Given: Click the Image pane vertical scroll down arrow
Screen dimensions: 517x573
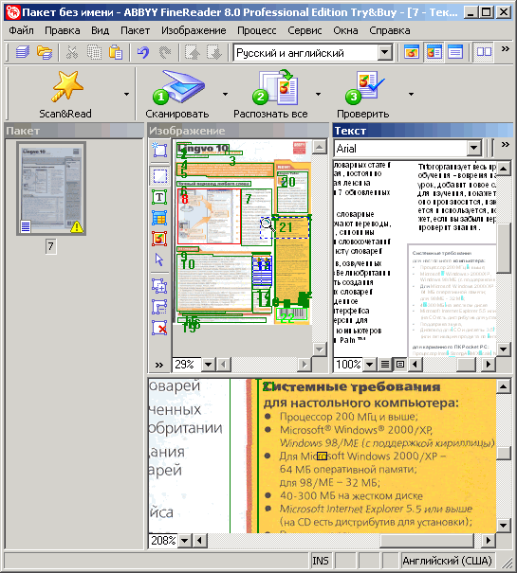Looking at the screenshot, I should coord(320,349).
